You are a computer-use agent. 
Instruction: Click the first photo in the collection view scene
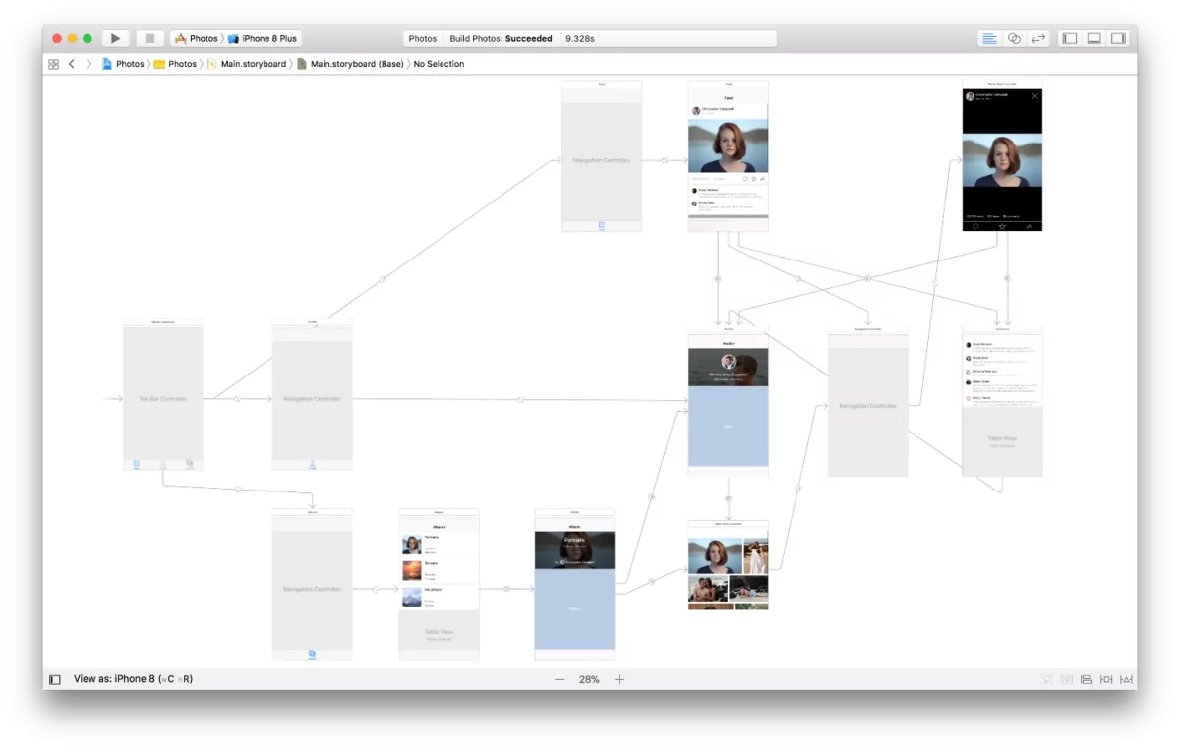pos(715,556)
